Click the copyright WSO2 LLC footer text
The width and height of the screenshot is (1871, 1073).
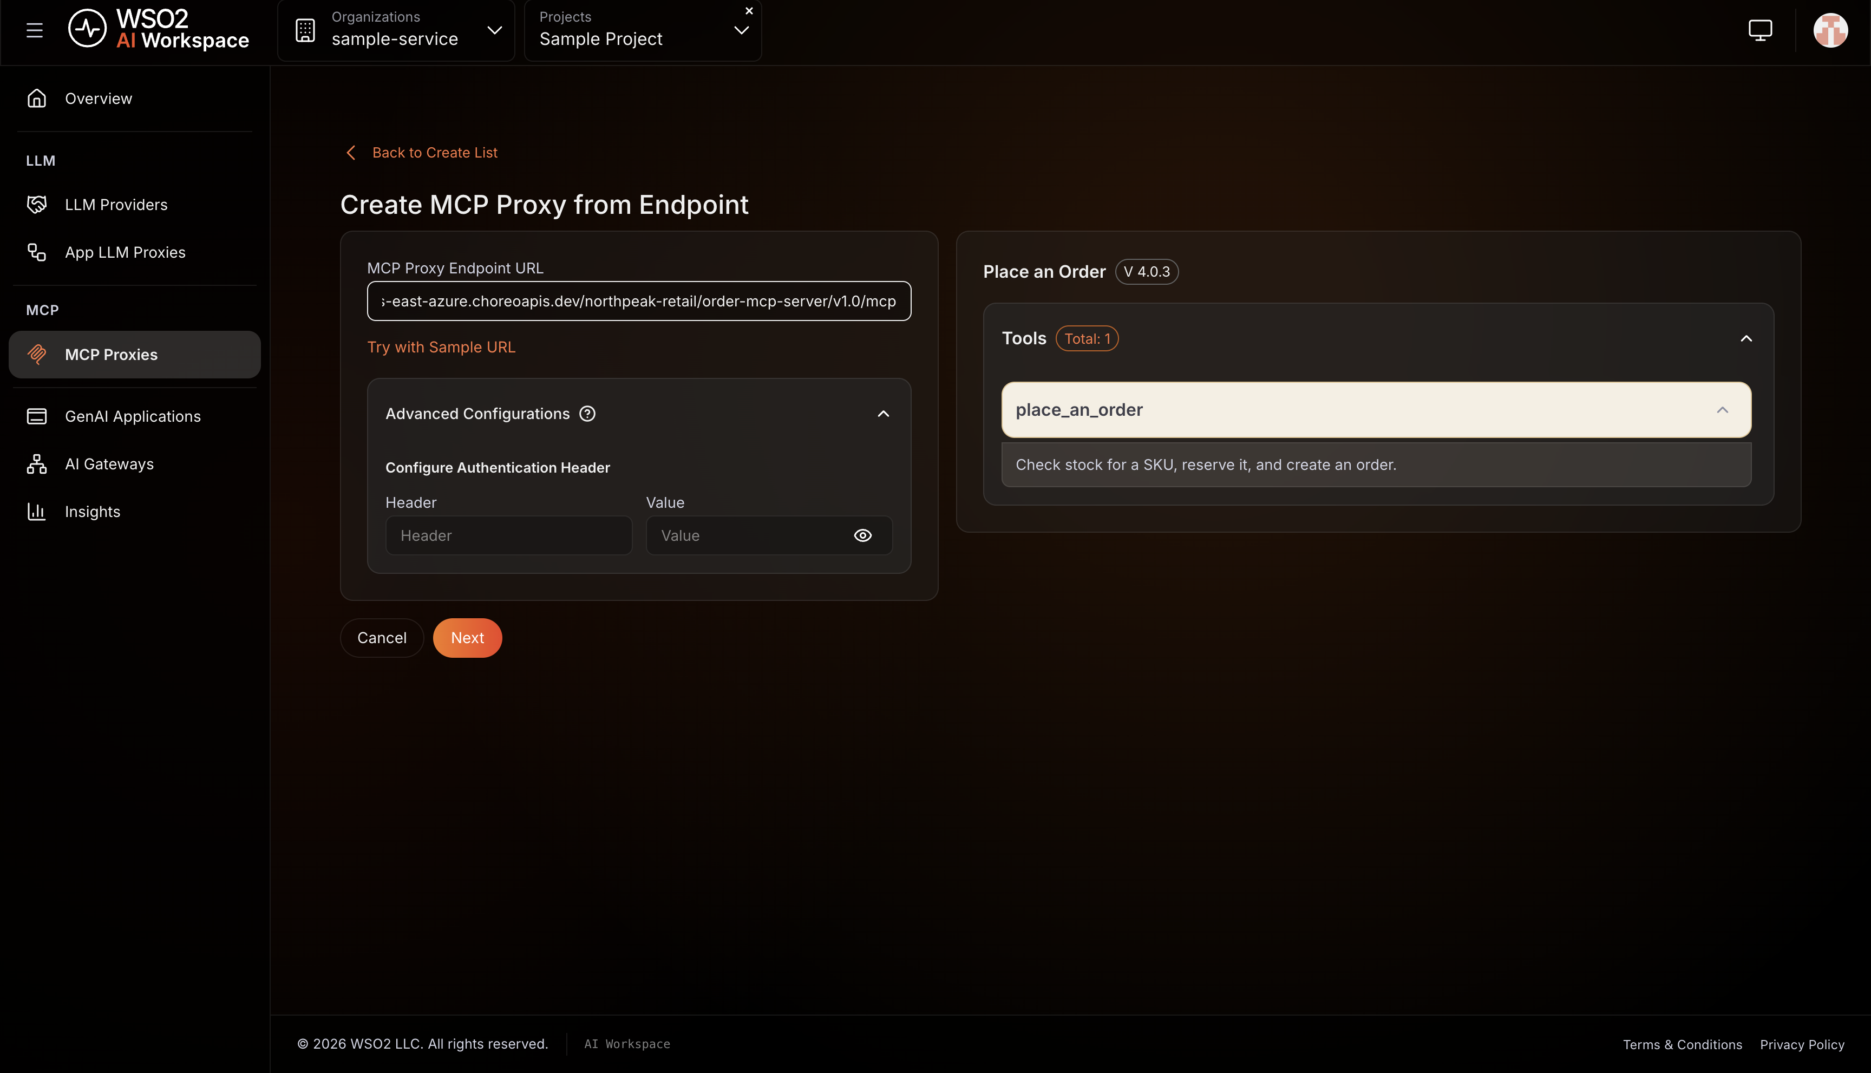click(423, 1044)
